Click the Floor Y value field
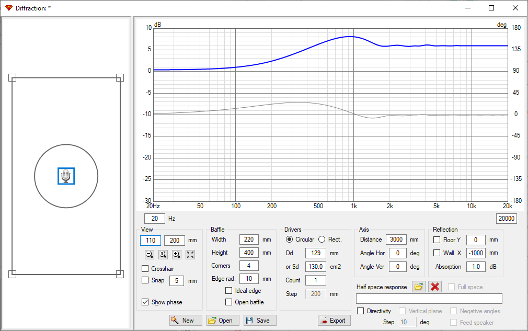 point(476,239)
